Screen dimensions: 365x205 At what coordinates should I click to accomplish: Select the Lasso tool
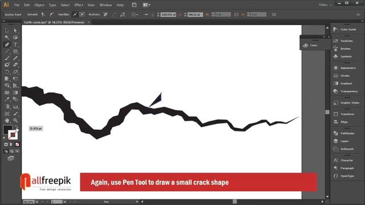(x=15, y=38)
